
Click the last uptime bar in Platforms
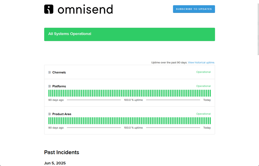(x=210, y=93)
